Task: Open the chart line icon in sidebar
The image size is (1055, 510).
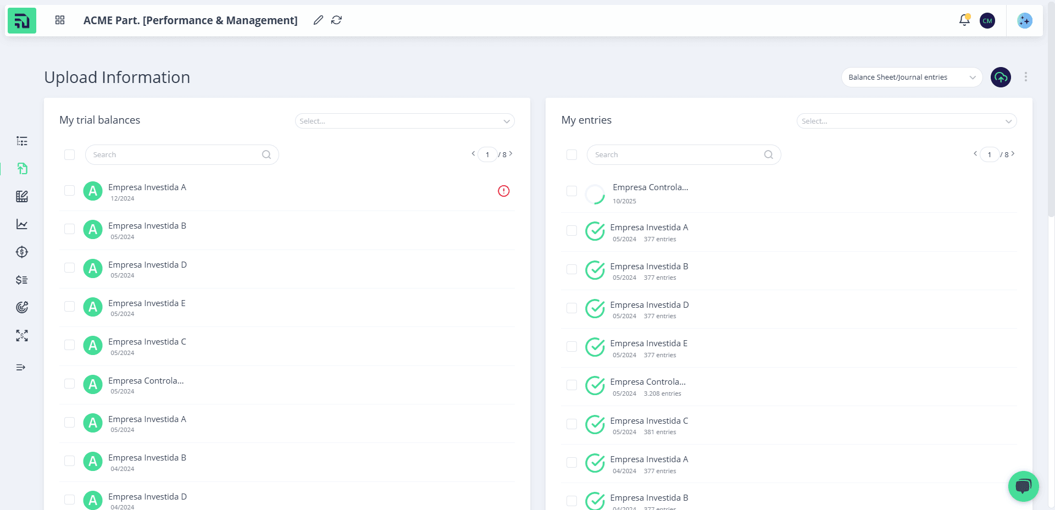Action: 22,224
